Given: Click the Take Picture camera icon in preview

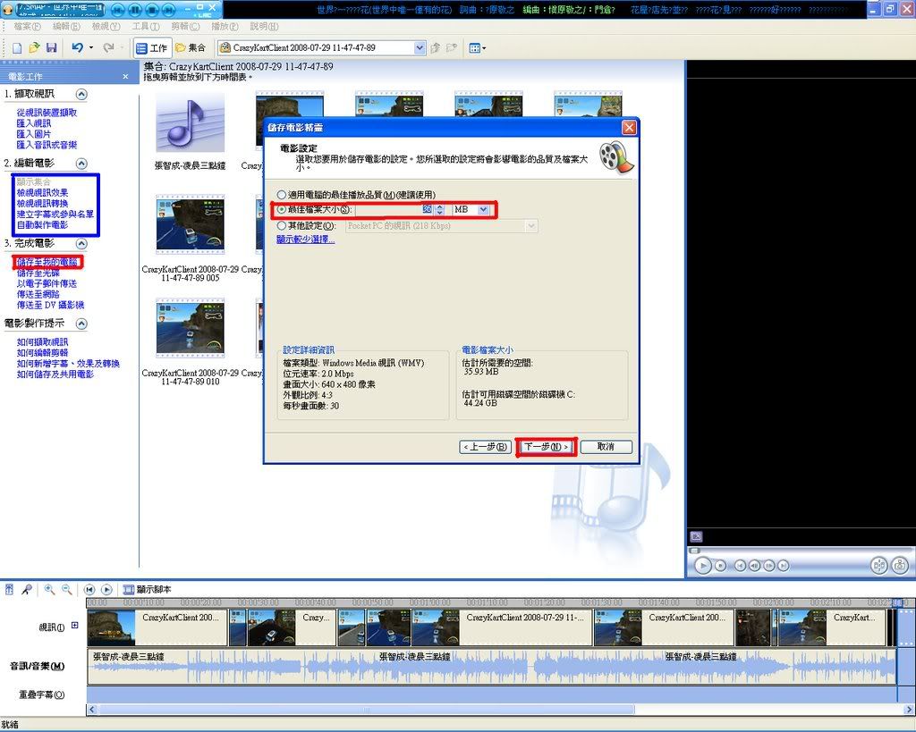Looking at the screenshot, I should click(x=899, y=565).
